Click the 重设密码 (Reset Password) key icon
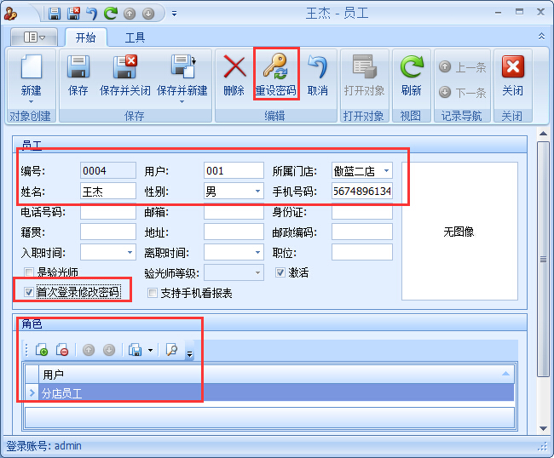554x458 pixels. (x=275, y=68)
